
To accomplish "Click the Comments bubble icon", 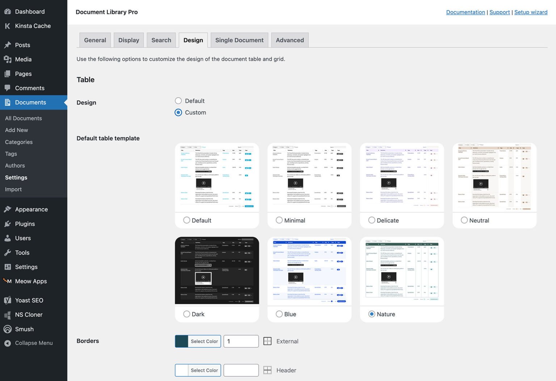I will pos(7,88).
